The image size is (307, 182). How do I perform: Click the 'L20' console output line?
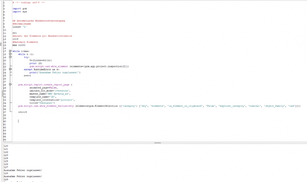coord(6,146)
